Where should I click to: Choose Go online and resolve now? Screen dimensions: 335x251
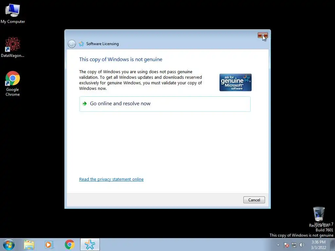pos(165,104)
